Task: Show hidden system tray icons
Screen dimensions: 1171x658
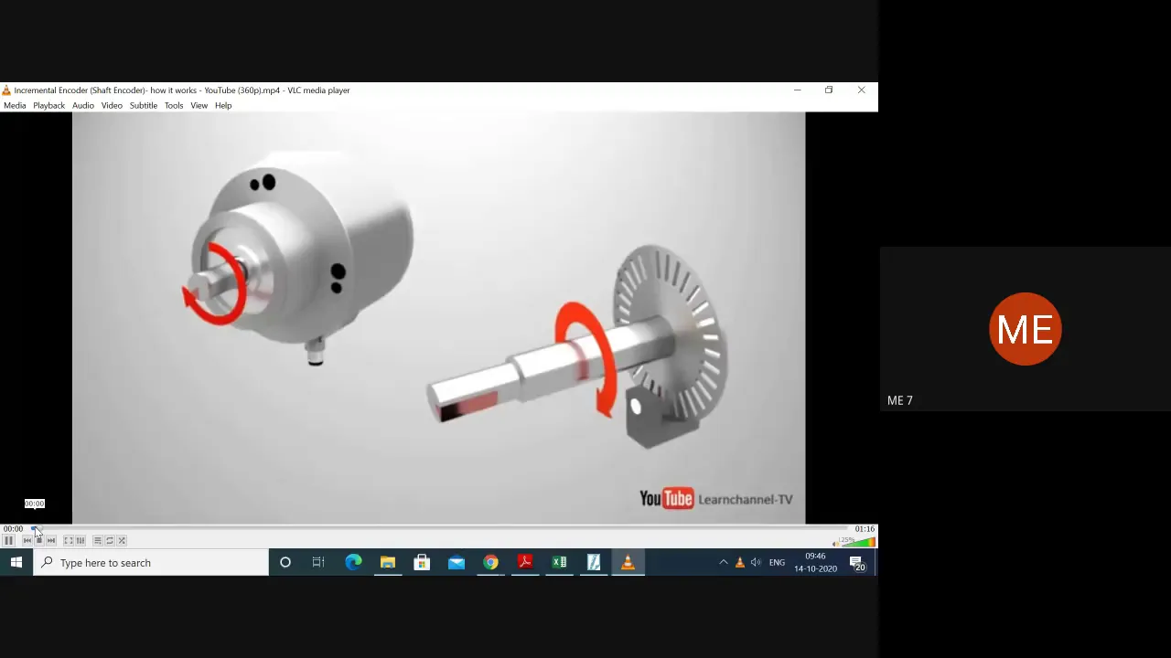Action: (724, 563)
